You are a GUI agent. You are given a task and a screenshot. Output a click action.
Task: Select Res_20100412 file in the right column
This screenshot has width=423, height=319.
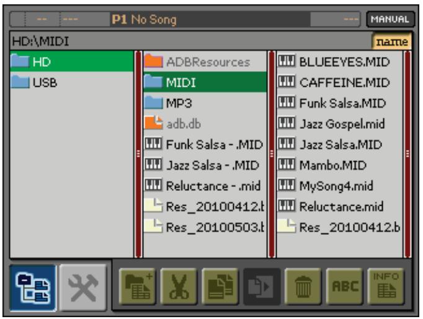(339, 227)
